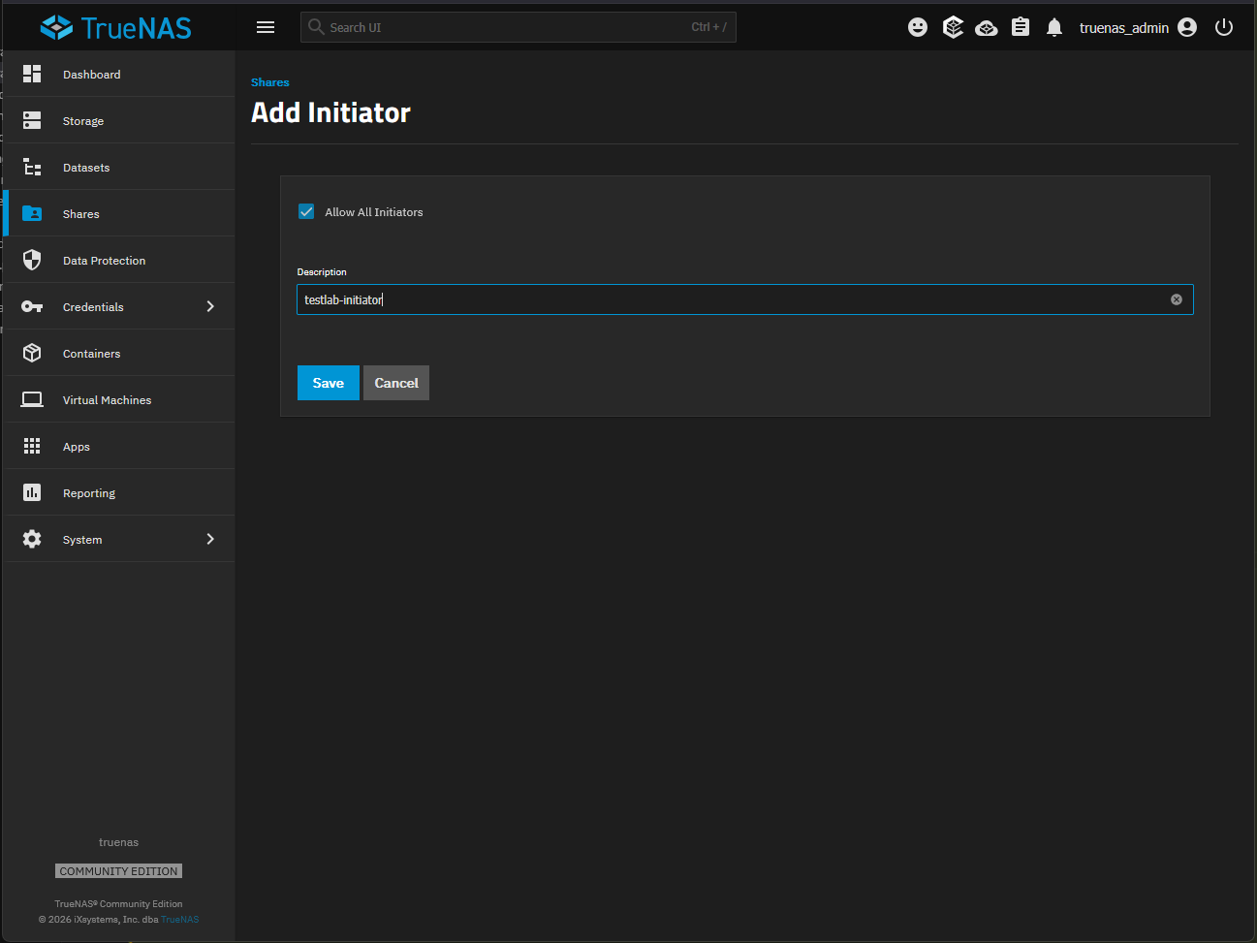Click the Data Protection shield icon
The image size is (1257, 943).
point(32,260)
